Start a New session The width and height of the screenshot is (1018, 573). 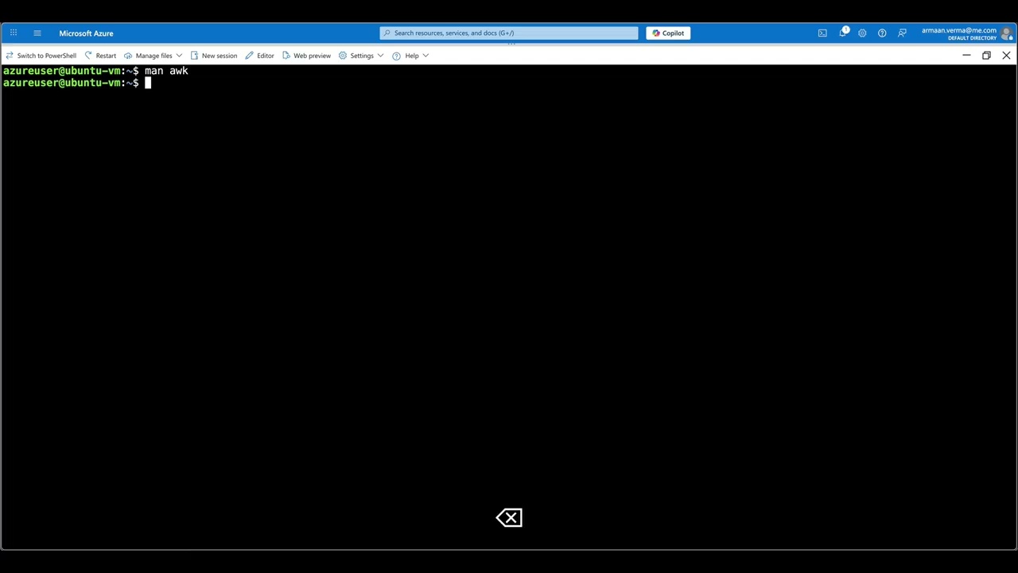pyautogui.click(x=213, y=56)
